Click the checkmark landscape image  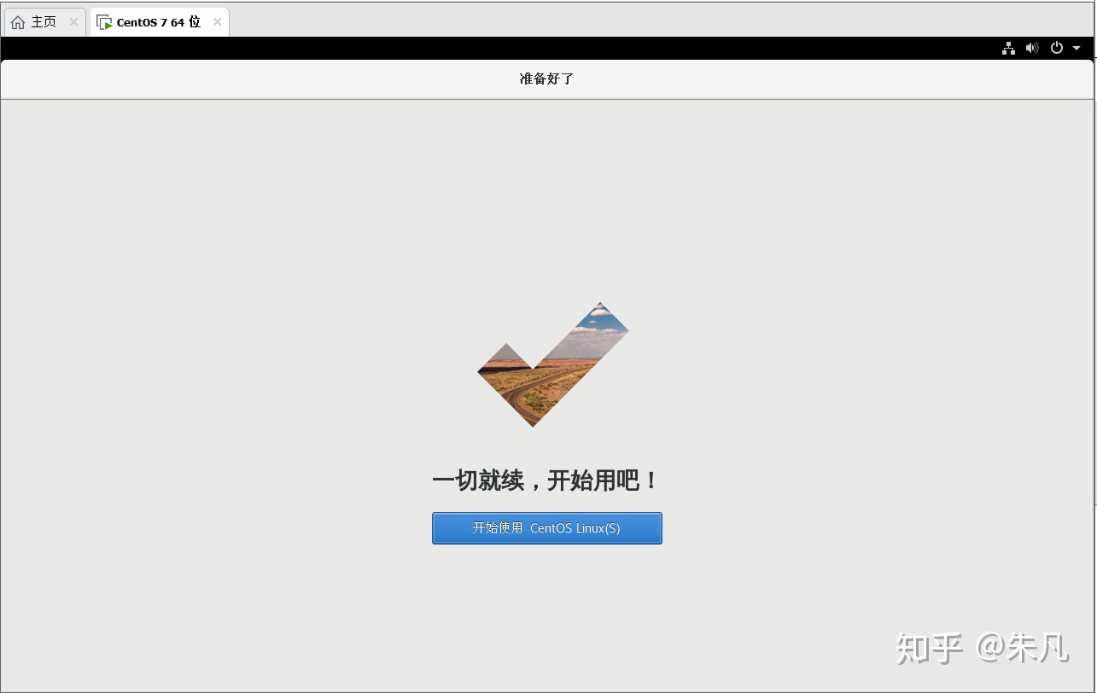(x=552, y=364)
